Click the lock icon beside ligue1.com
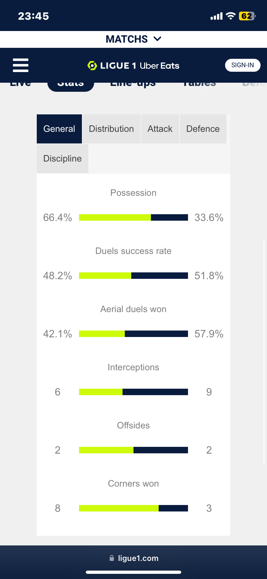The width and height of the screenshot is (267, 579). tap(112, 558)
